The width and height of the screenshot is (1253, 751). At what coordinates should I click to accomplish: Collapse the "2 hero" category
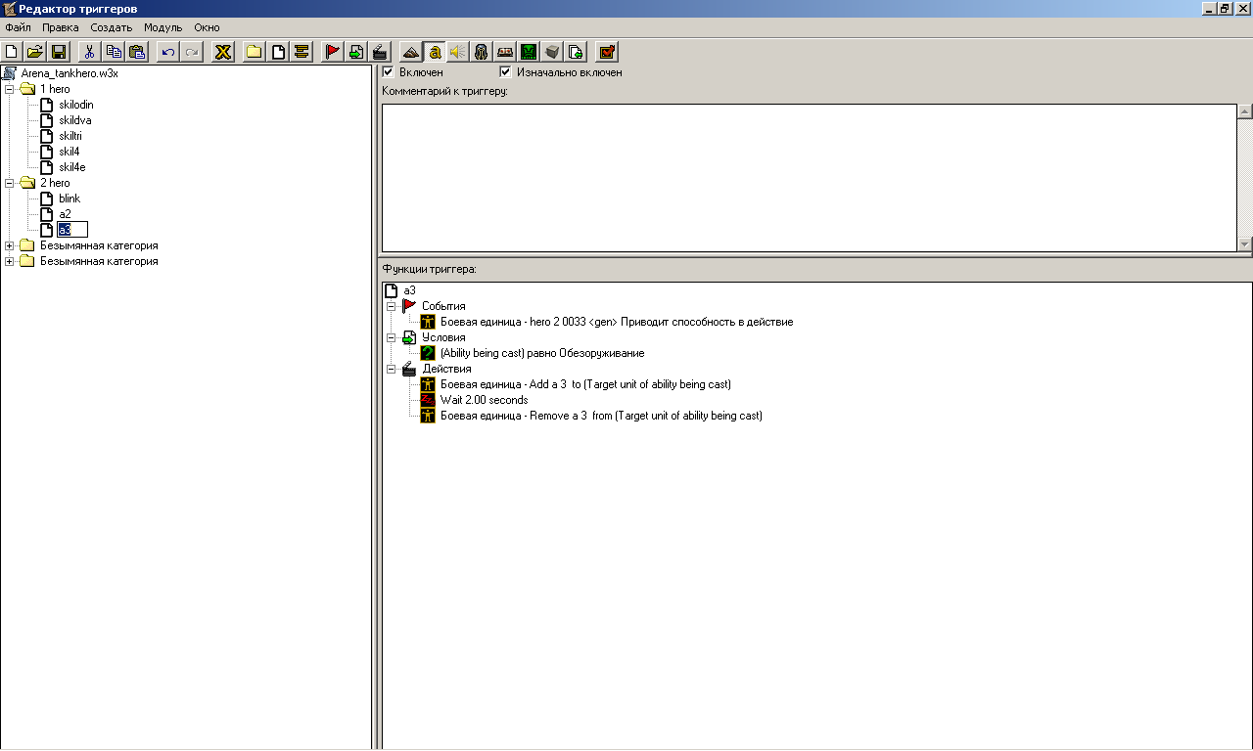pos(10,183)
